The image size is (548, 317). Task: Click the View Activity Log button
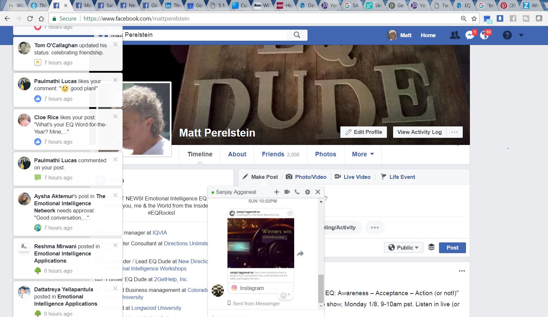pos(419,132)
